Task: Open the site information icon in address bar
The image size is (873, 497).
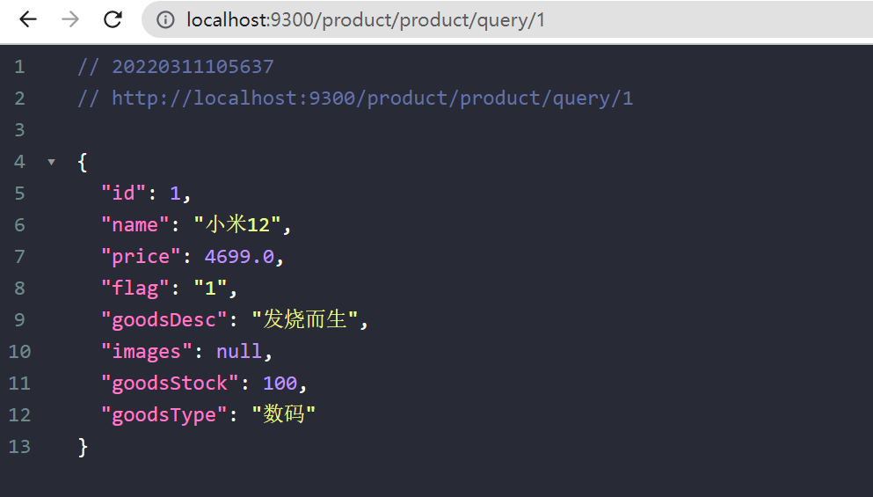Action: [165, 20]
